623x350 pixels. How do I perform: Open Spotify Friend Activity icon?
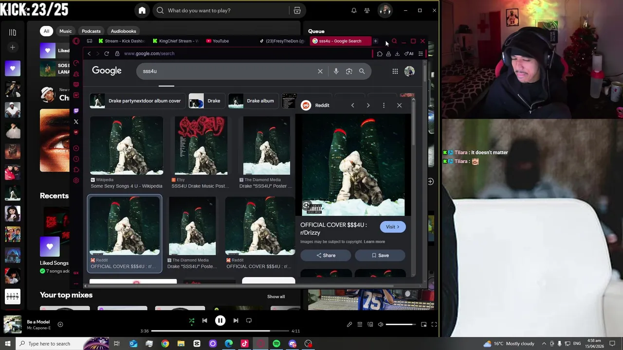(x=367, y=10)
